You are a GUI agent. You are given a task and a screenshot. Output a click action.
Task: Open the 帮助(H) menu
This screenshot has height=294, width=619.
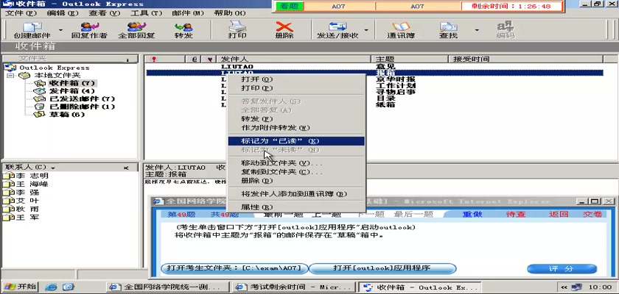point(230,13)
